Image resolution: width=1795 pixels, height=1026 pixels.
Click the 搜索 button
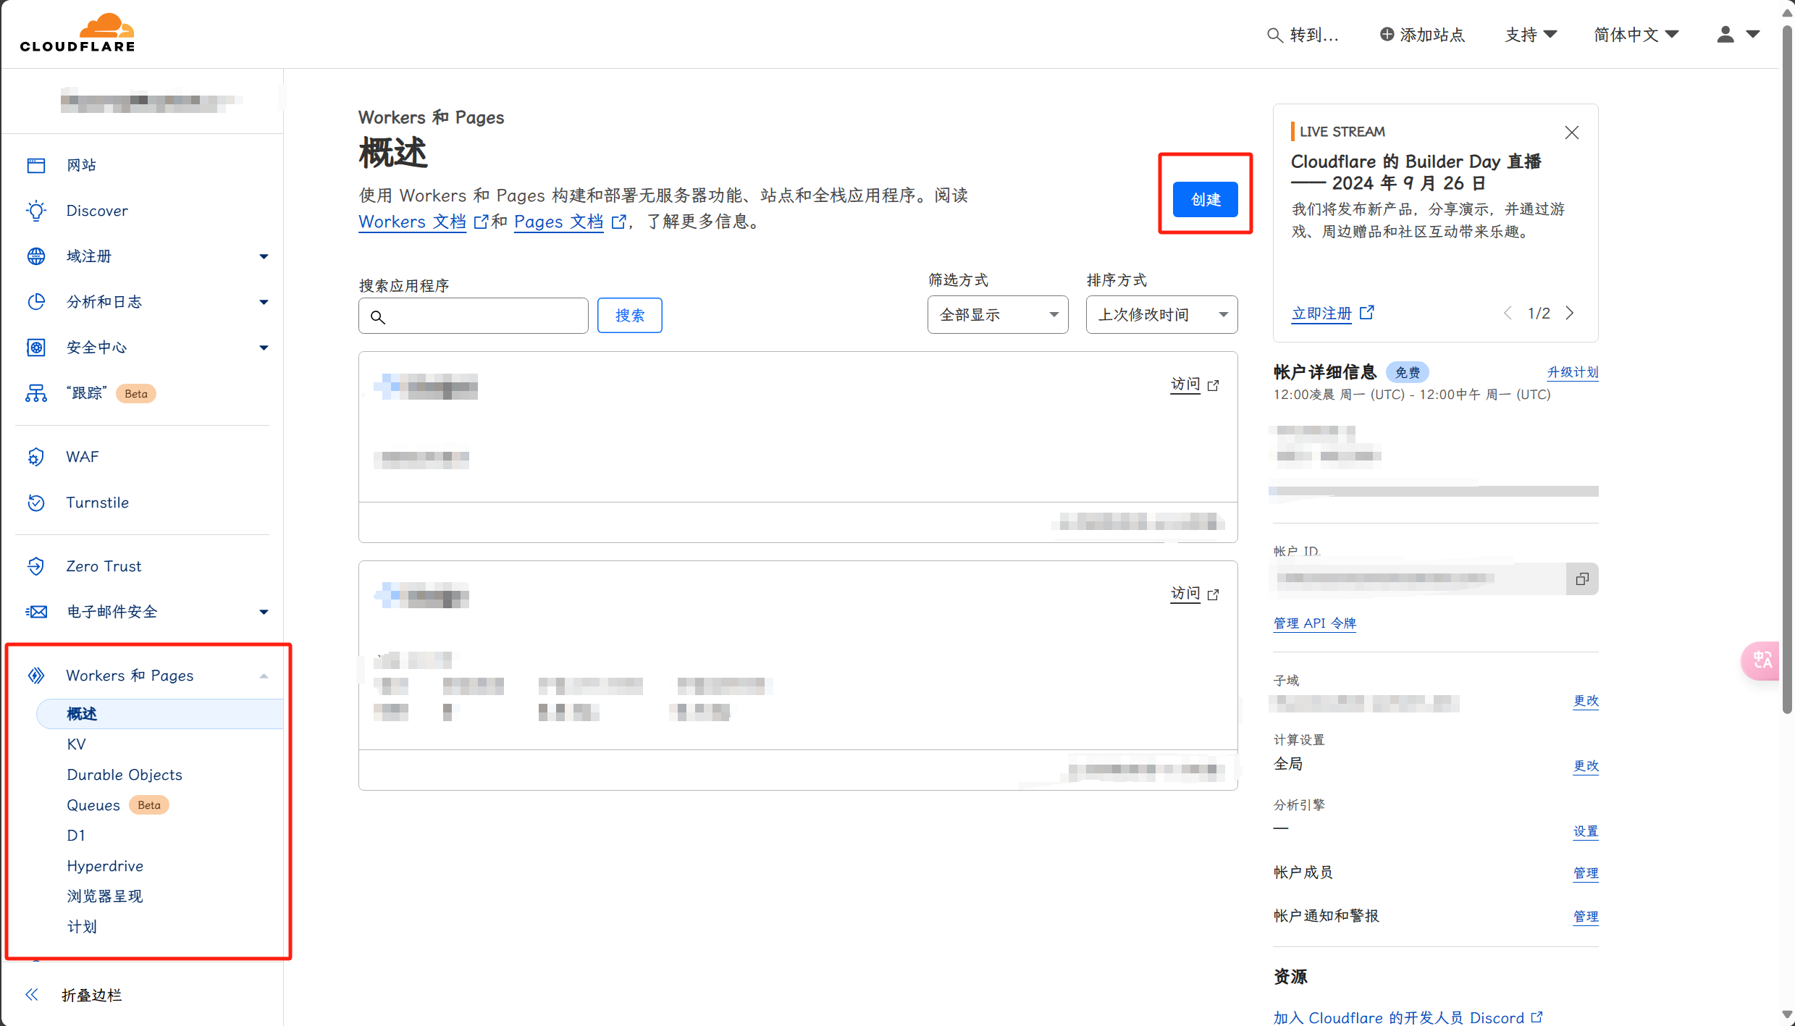coord(630,315)
